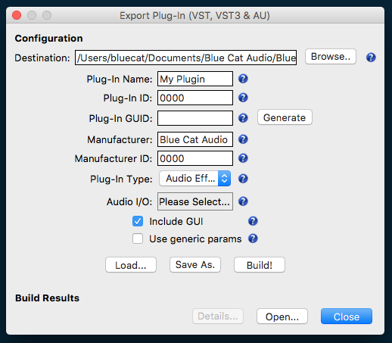The image size is (392, 343).
Task: Click Save As to store configuration
Action: click(195, 265)
